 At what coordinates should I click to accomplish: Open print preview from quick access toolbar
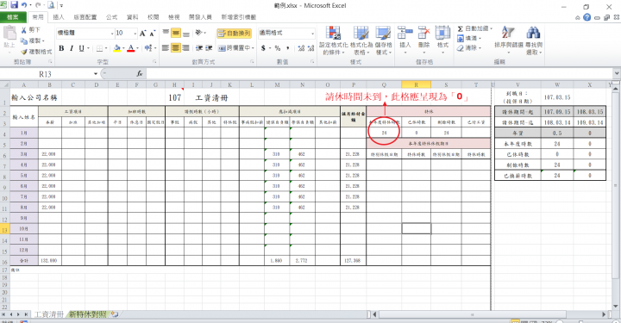coord(51,5)
